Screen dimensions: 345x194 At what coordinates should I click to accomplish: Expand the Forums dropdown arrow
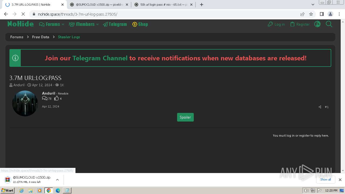click(x=63, y=24)
